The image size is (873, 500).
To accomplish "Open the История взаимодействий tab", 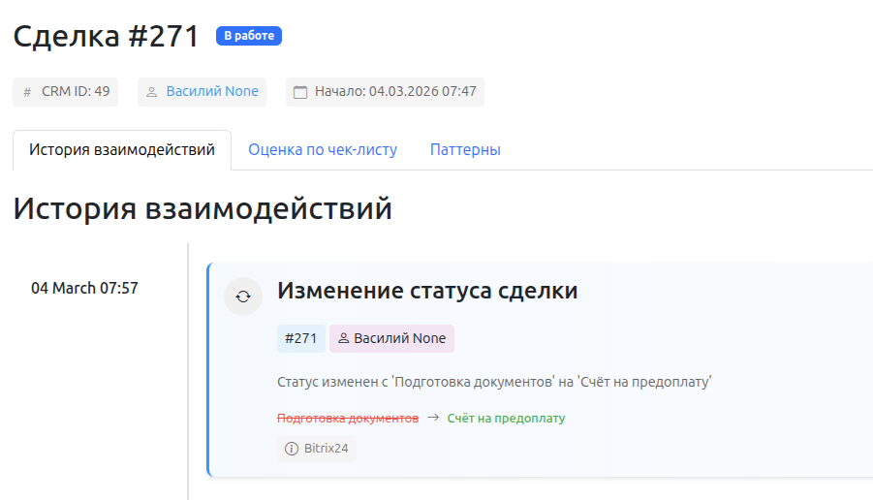I will [x=122, y=150].
